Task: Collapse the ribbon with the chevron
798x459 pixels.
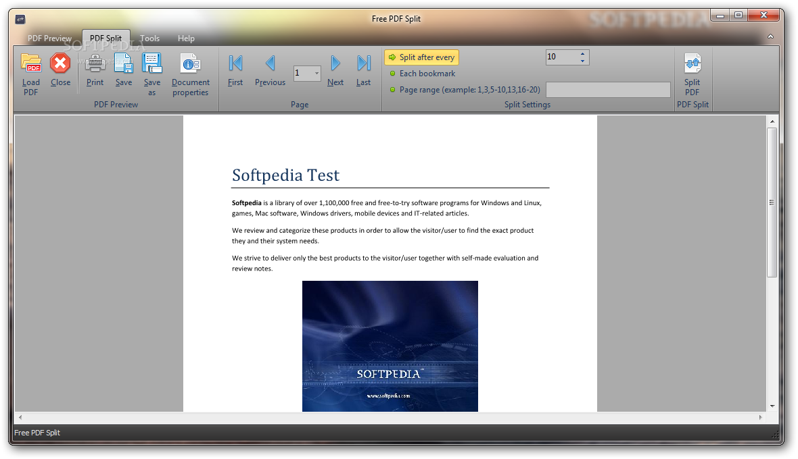Action: pos(770,36)
